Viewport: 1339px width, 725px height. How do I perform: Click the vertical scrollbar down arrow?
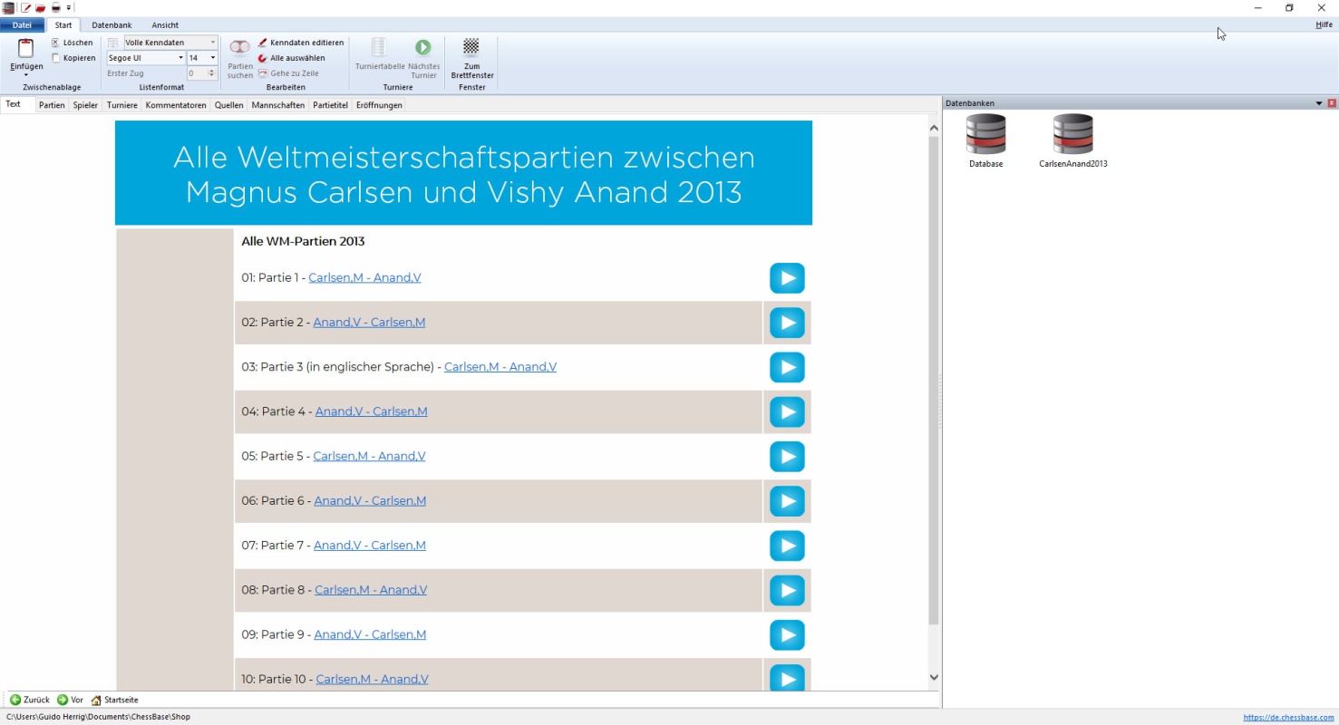(935, 677)
